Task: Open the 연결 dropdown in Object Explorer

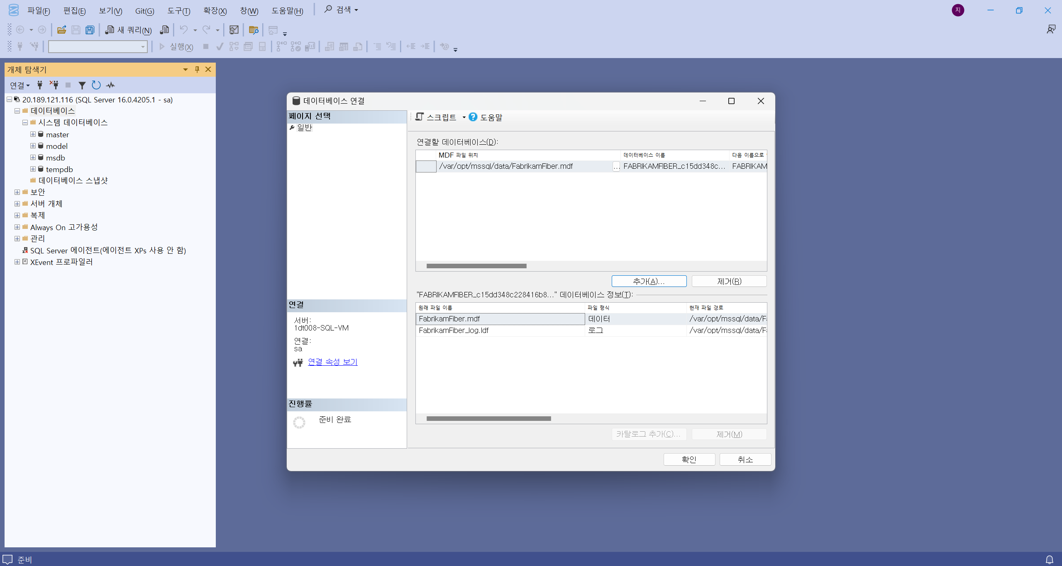Action: [x=20, y=85]
